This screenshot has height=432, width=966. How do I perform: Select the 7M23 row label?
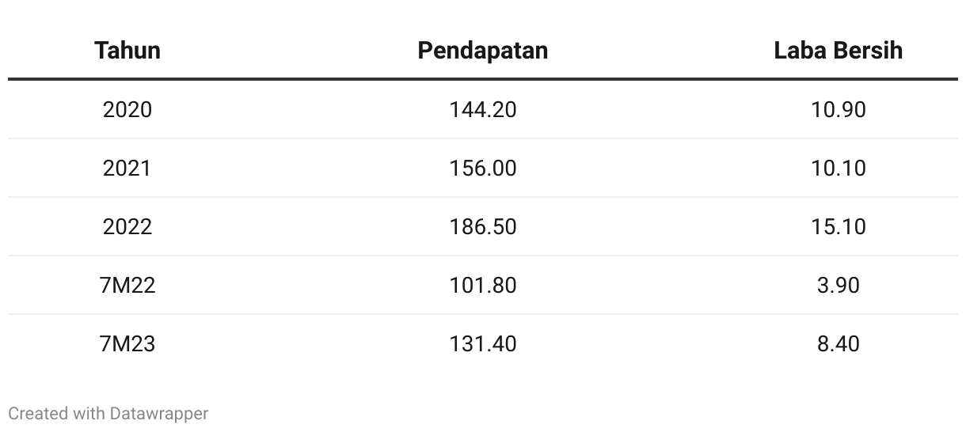coord(127,343)
